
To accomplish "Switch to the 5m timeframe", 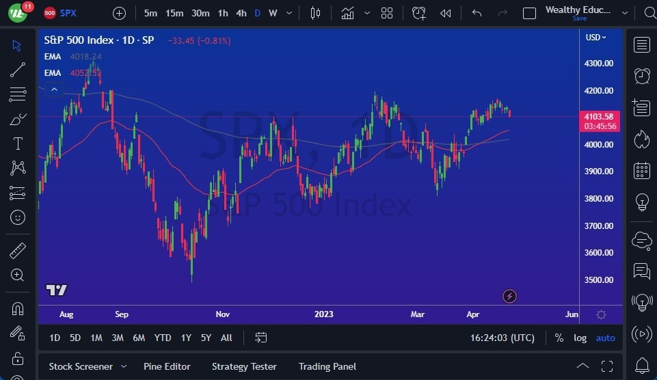I will pos(150,14).
